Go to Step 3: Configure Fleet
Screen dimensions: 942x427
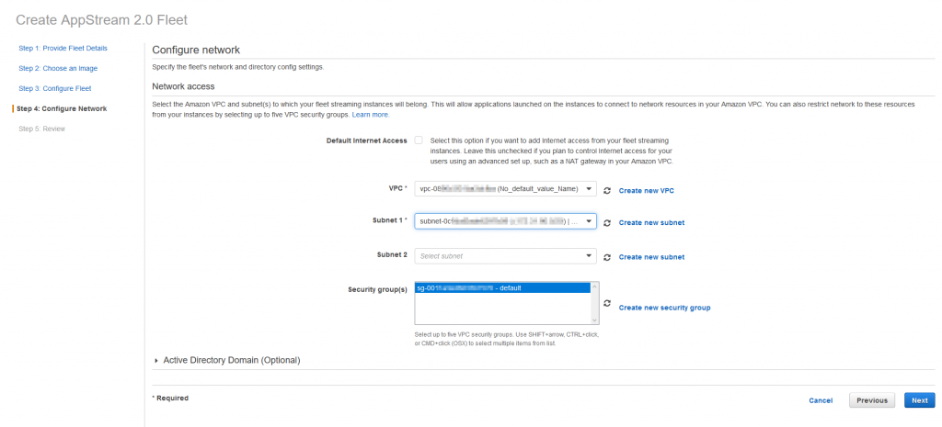(54, 88)
